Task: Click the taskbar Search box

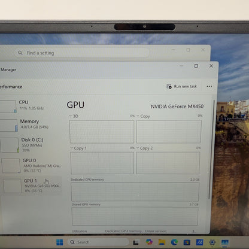Action: [98, 242]
